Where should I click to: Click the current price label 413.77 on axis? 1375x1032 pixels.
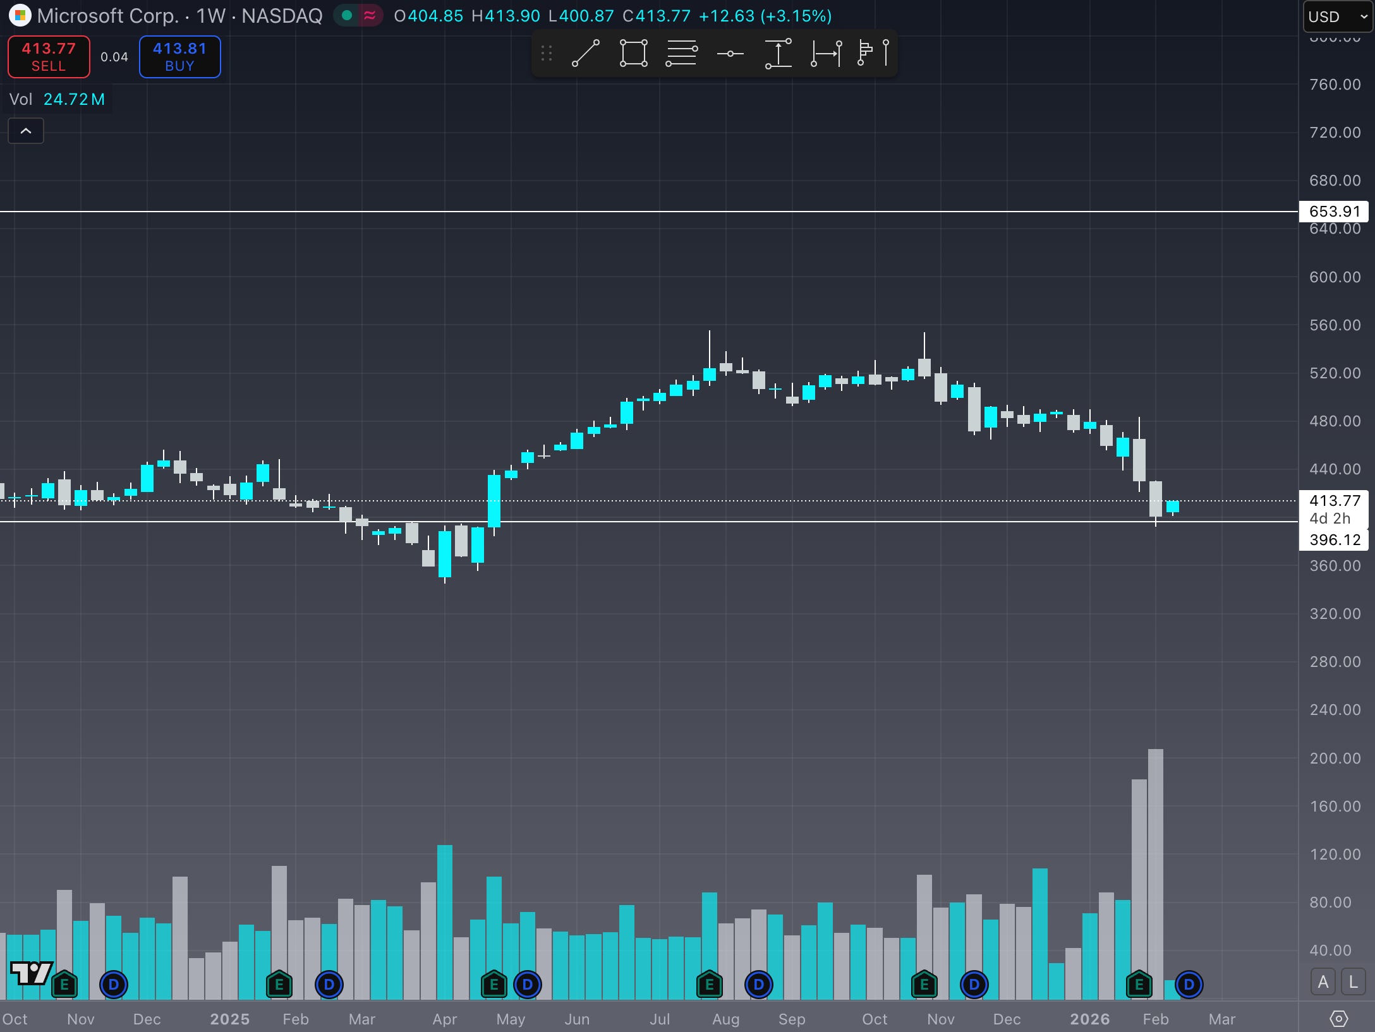pos(1334,501)
